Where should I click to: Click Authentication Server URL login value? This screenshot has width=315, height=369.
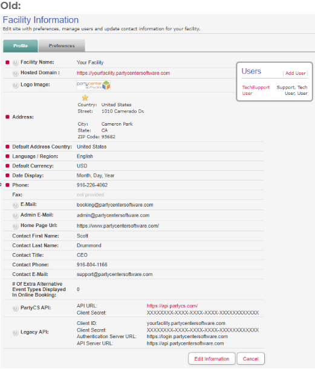(187, 336)
